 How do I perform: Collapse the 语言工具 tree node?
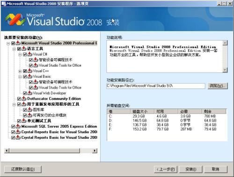(x=14, y=49)
